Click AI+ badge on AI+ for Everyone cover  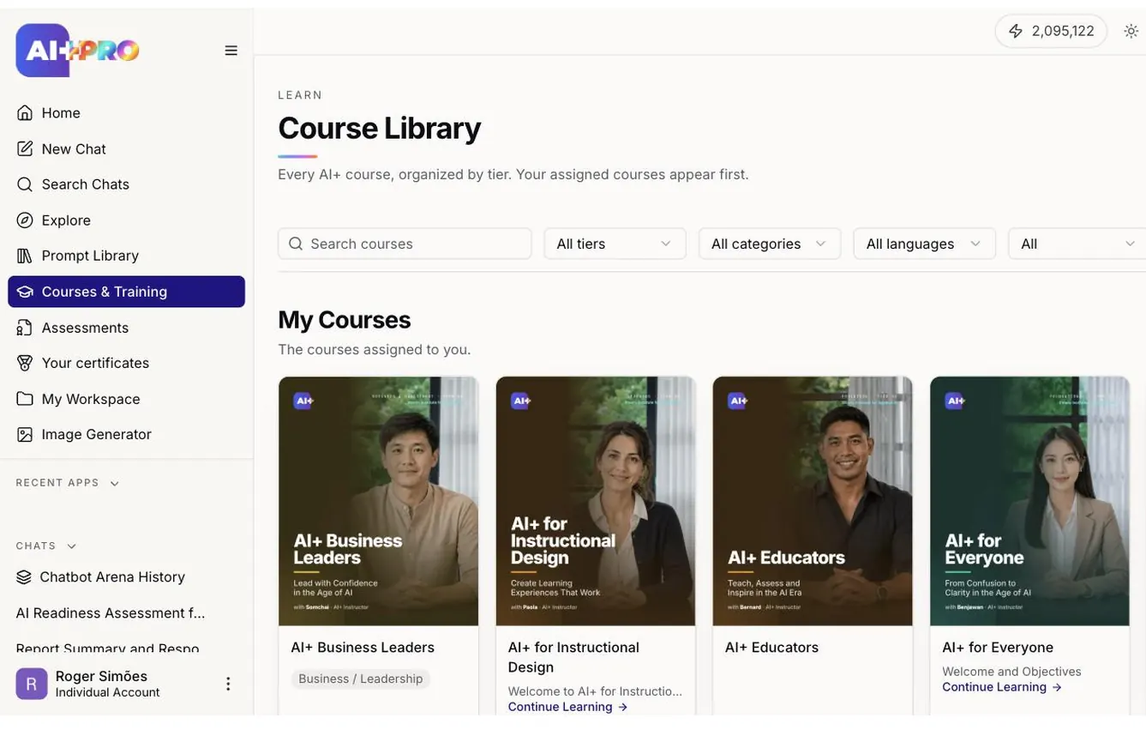(955, 401)
